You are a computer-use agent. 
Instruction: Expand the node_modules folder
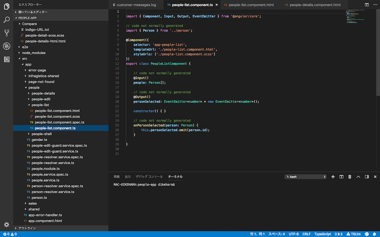tap(33, 53)
